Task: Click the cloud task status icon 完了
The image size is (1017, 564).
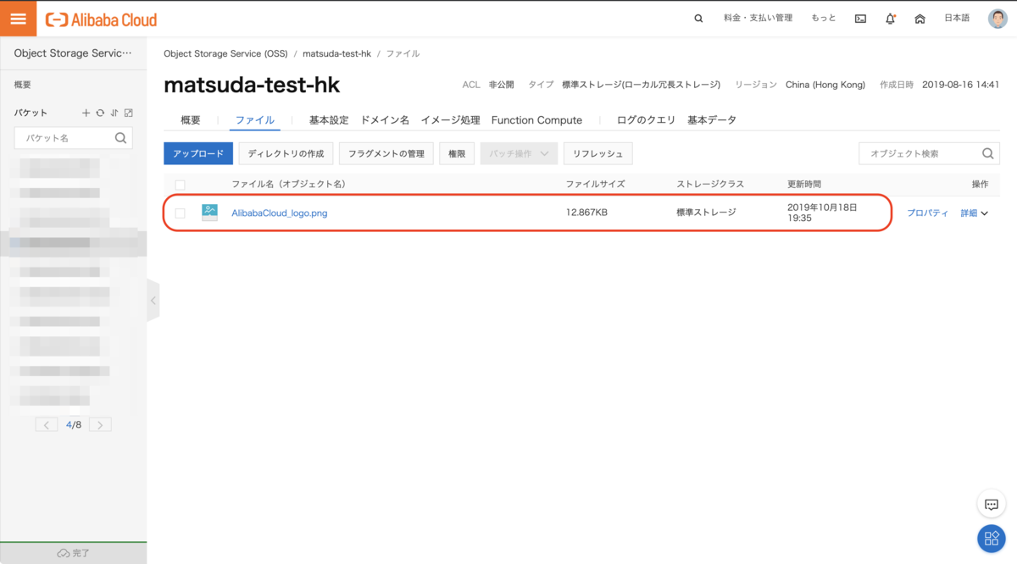Action: pyautogui.click(x=63, y=553)
